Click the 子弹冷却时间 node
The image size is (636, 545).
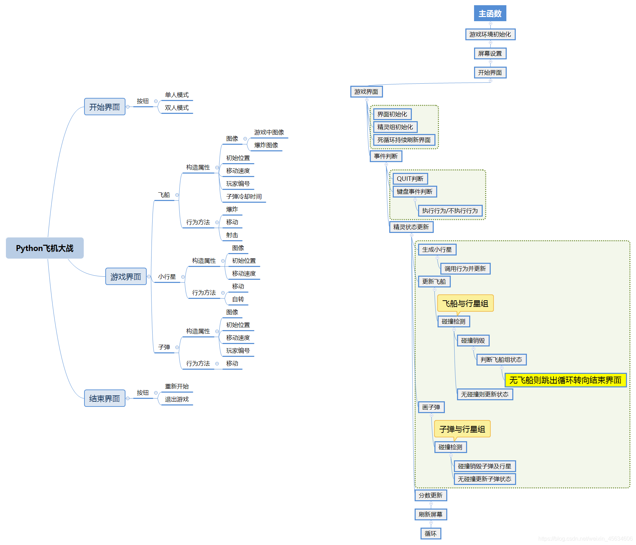coord(244,196)
